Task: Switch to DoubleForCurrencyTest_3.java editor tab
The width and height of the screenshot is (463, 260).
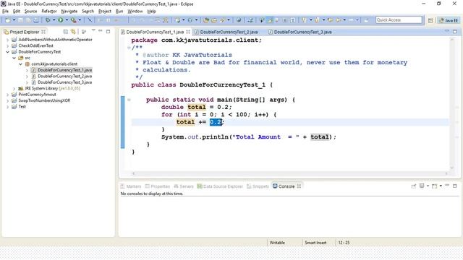Action: [300, 32]
